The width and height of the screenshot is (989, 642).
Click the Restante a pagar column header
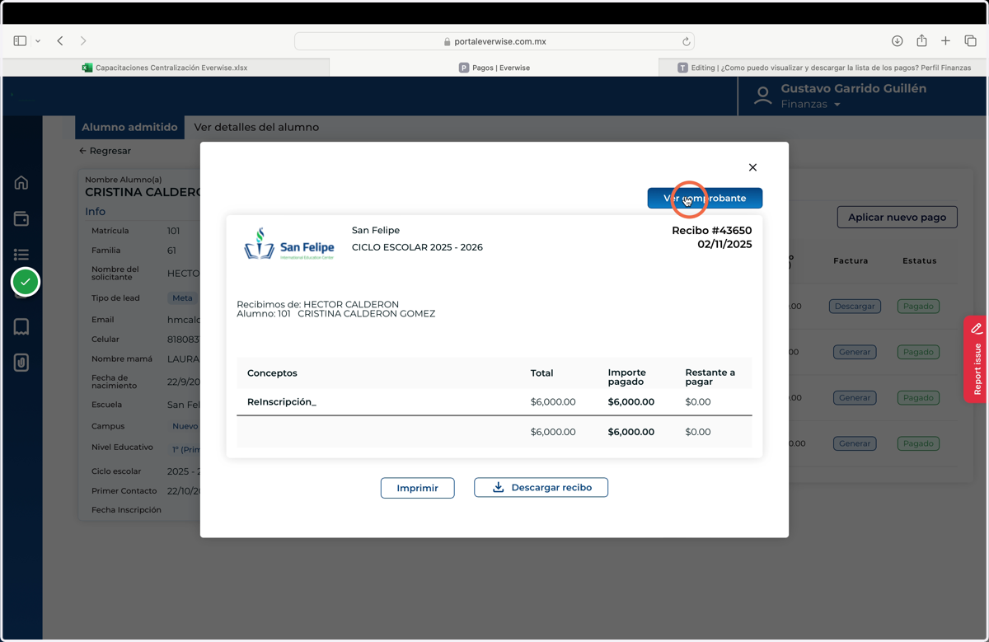click(710, 377)
